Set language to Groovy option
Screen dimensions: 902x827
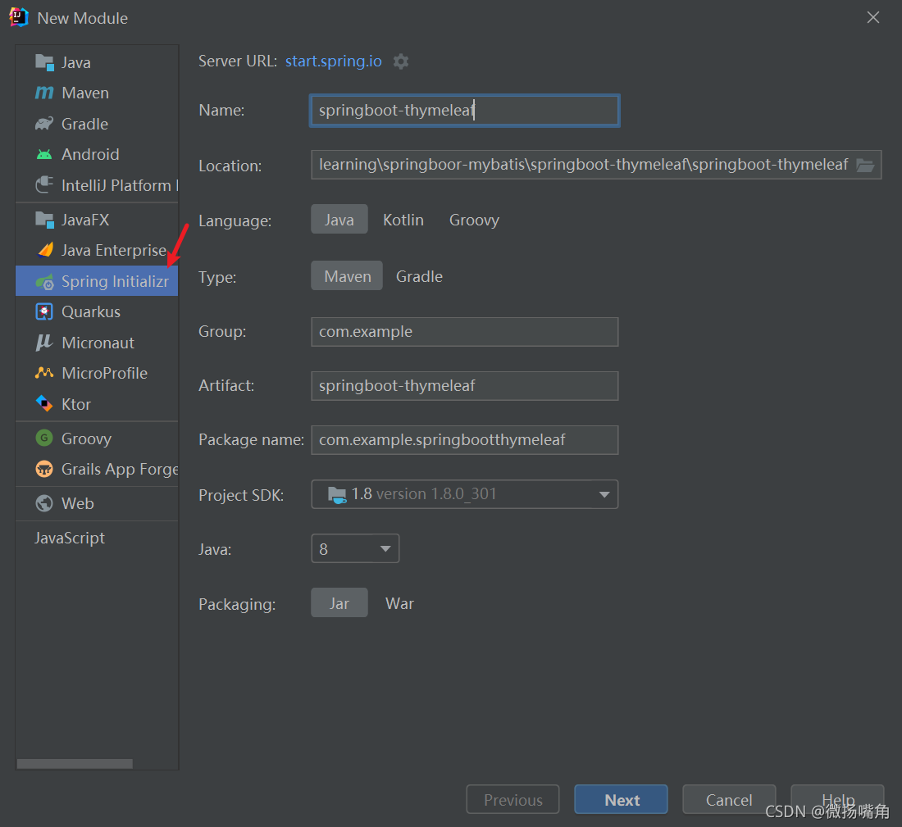(474, 220)
